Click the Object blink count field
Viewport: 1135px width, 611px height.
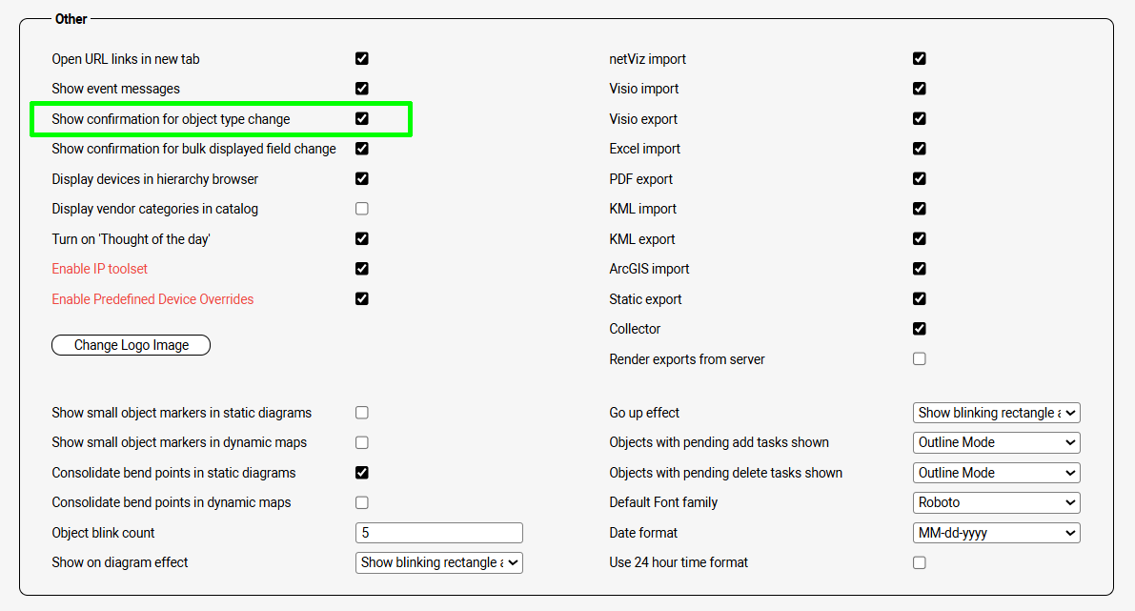pos(438,533)
